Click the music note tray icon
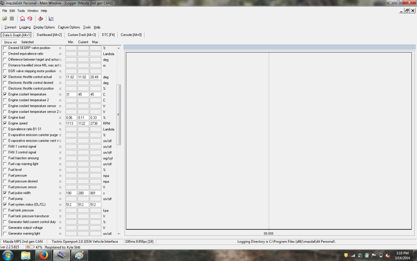Screen dimensions: 417x261 click(360, 255)
